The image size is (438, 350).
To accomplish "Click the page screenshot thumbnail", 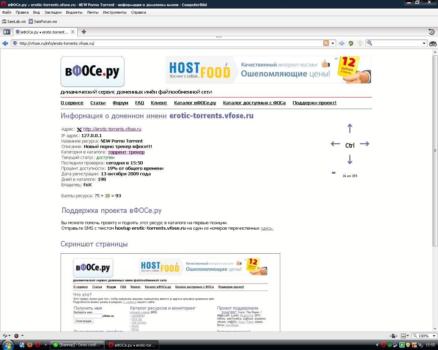I will (170, 292).
